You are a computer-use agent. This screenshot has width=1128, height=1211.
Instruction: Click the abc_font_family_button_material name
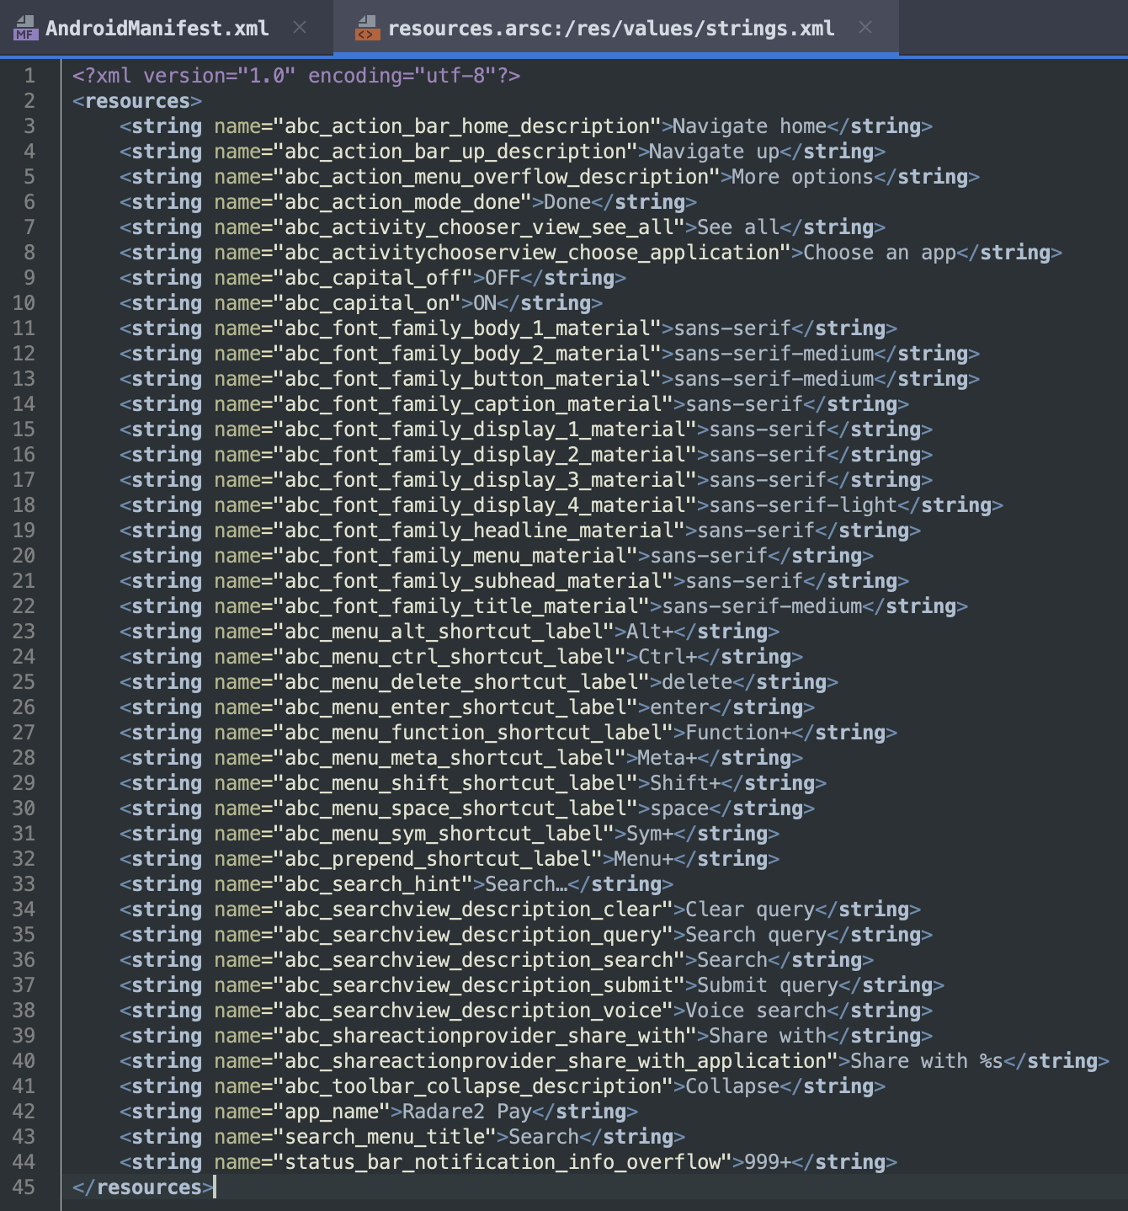coord(467,379)
